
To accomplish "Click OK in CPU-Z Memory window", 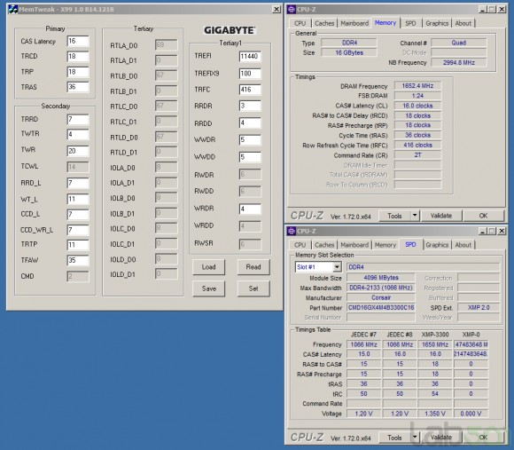I will 483,216.
